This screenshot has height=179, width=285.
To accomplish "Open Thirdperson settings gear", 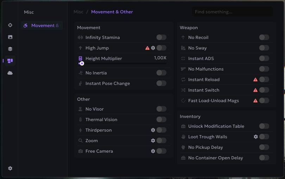I will (x=153, y=130).
